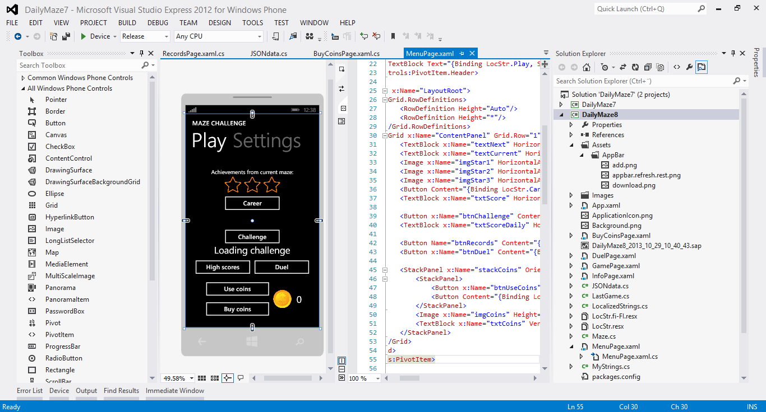Viewport: 766px width, 412px height.
Task: Collapse the Common Windows Phone Controls group
Action: click(x=24, y=78)
